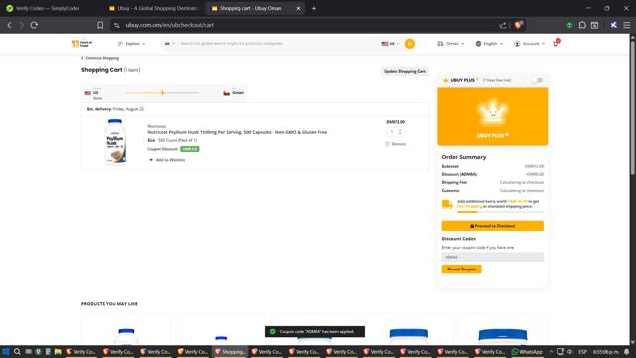This screenshot has width=636, height=358.
Task: Open the browser hamburger menu
Action: point(627,25)
